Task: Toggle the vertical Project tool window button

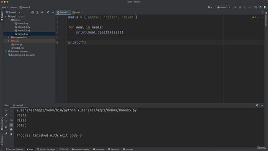Action: pos(2,16)
